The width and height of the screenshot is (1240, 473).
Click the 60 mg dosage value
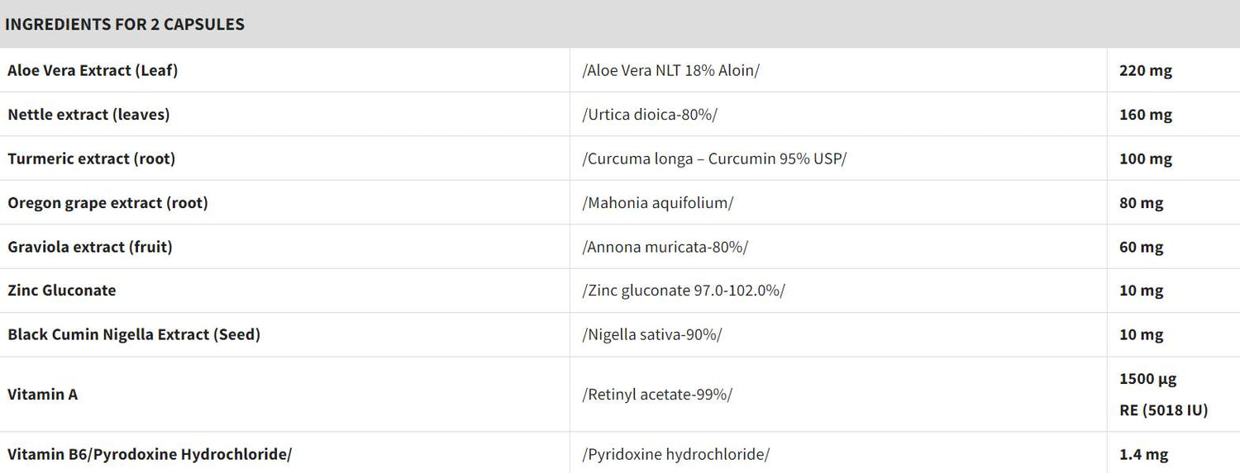tap(1141, 247)
